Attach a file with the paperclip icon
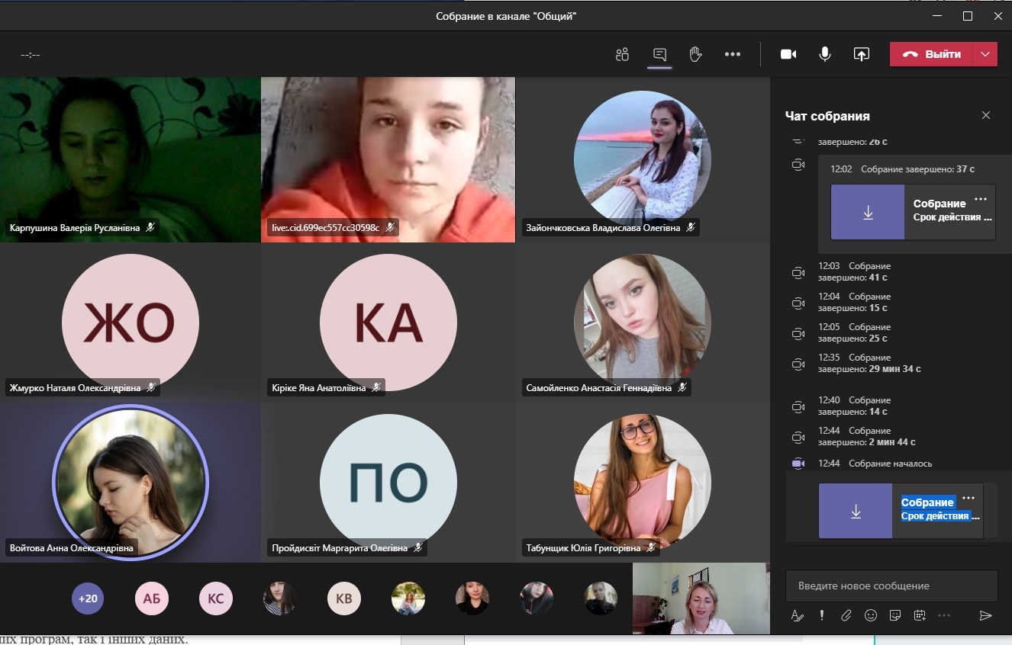 pyautogui.click(x=846, y=615)
